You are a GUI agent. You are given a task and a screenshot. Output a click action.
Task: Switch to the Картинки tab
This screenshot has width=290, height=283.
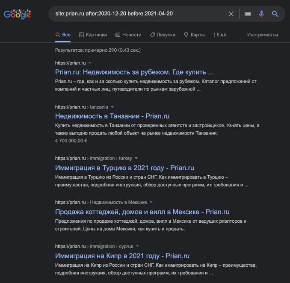point(93,35)
